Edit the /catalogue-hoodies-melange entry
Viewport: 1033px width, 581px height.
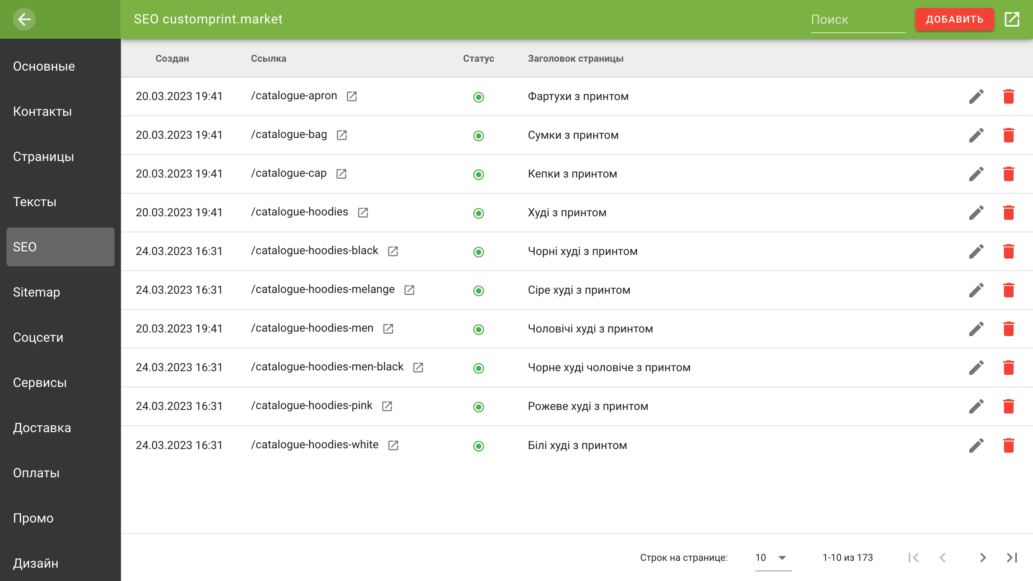click(977, 290)
